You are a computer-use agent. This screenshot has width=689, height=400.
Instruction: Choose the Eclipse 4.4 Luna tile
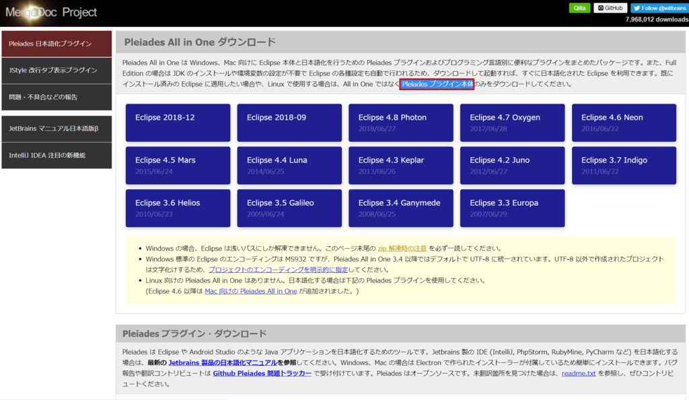289,165
